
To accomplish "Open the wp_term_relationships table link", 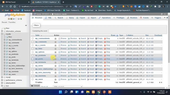I will pos(44,69).
